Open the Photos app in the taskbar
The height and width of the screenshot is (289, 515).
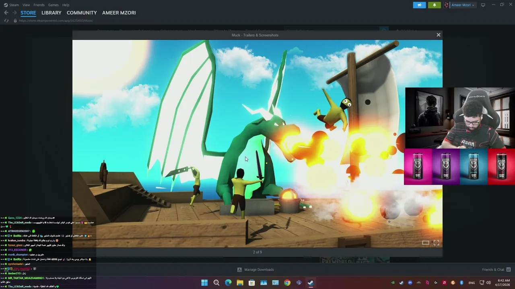coord(264,283)
